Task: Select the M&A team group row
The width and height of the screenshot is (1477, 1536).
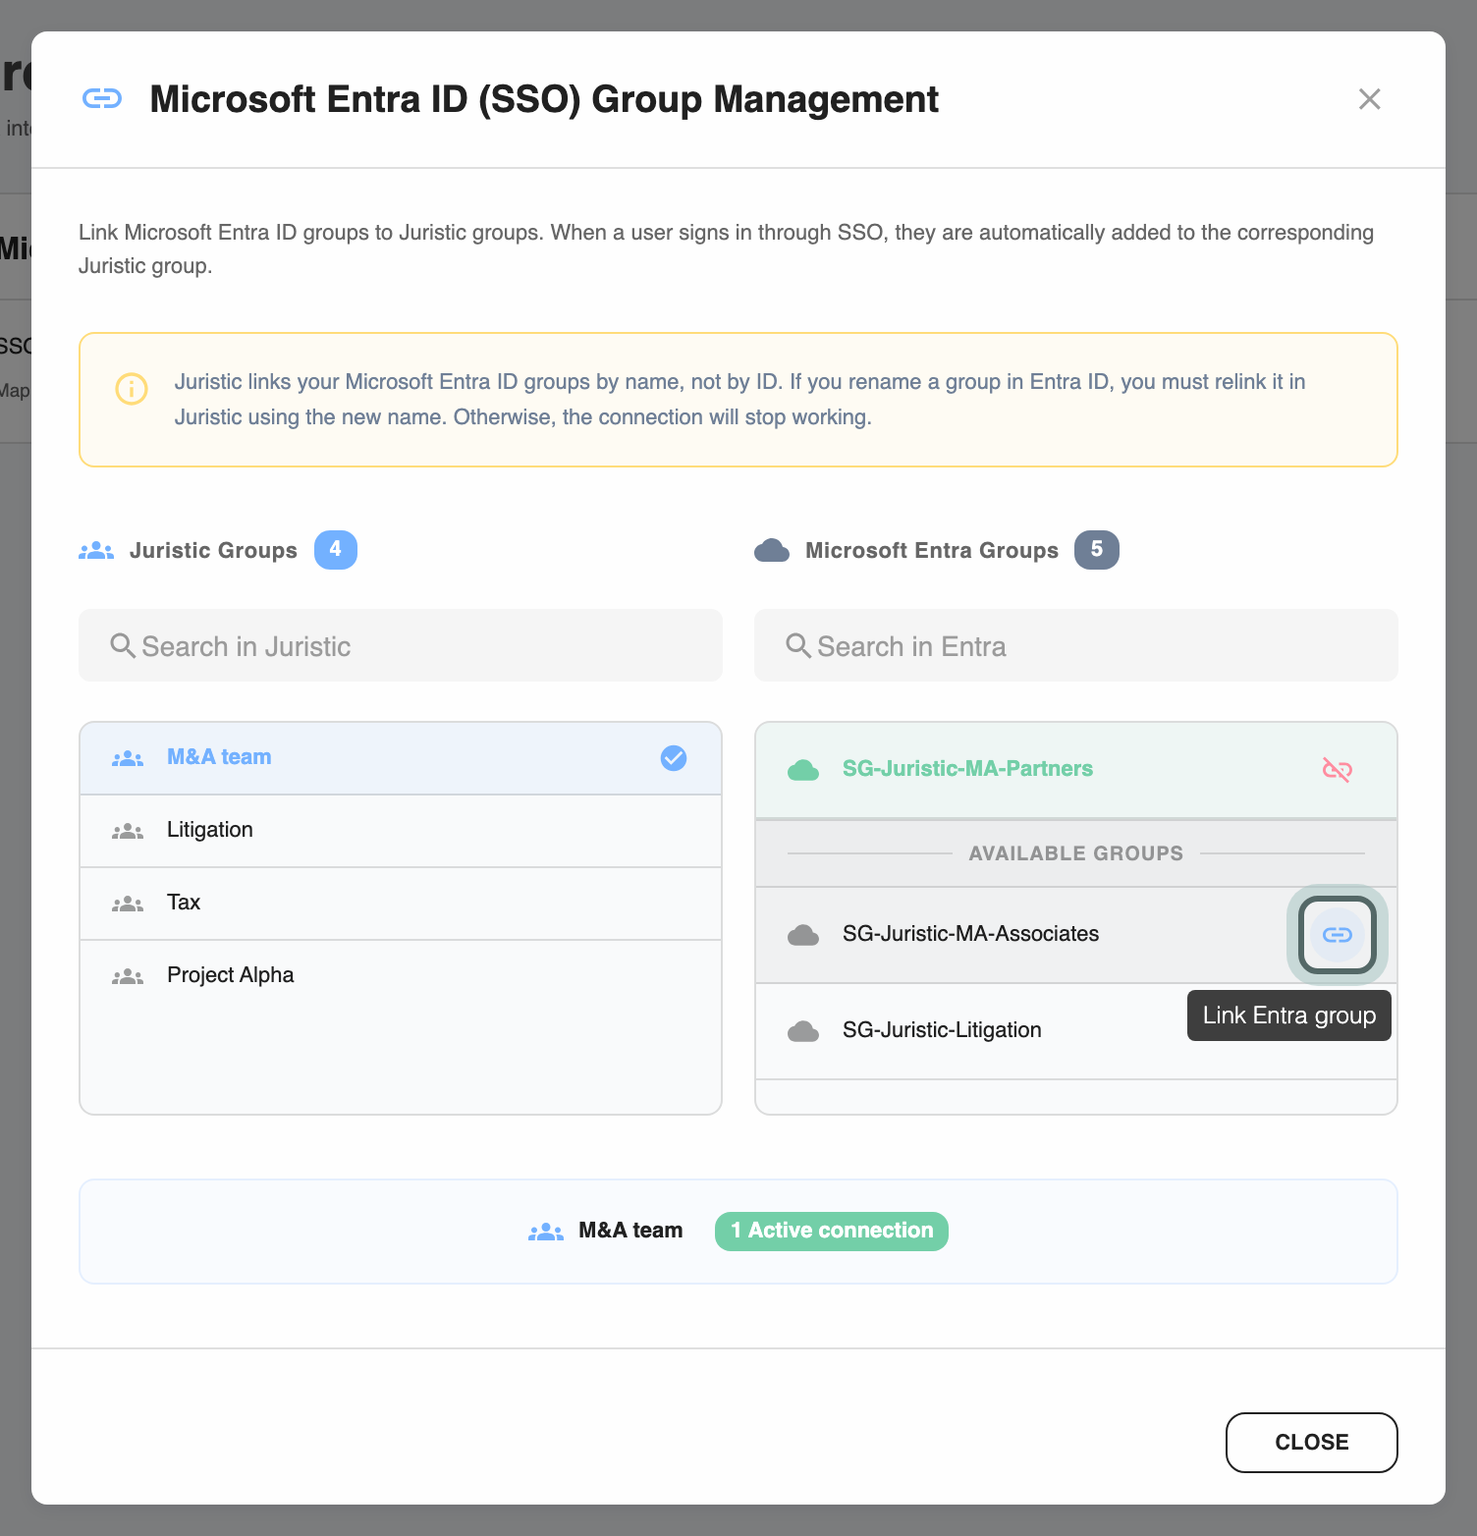Action: point(401,758)
